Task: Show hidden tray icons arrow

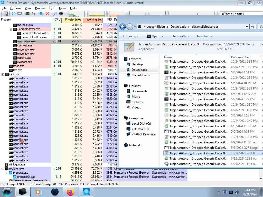Action: (x=218, y=192)
